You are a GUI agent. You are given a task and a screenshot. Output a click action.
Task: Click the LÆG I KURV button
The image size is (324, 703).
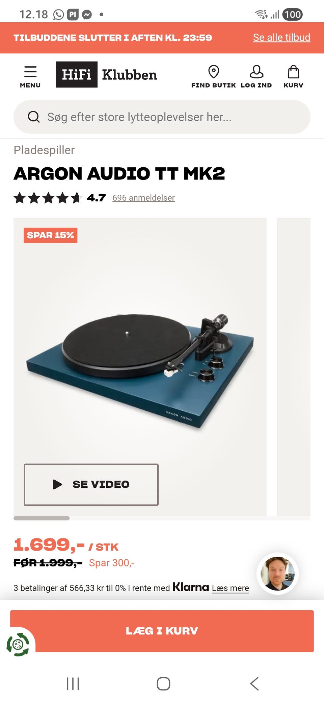(162, 631)
